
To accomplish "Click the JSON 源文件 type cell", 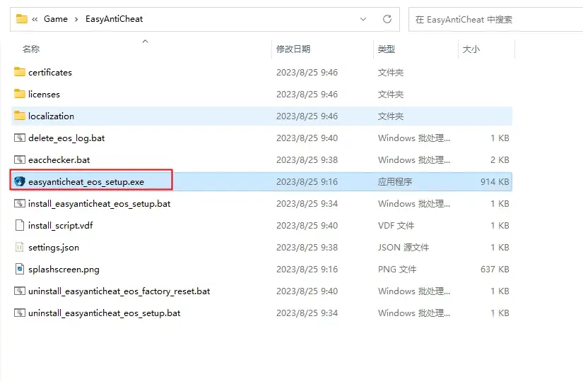I will click(x=404, y=248).
